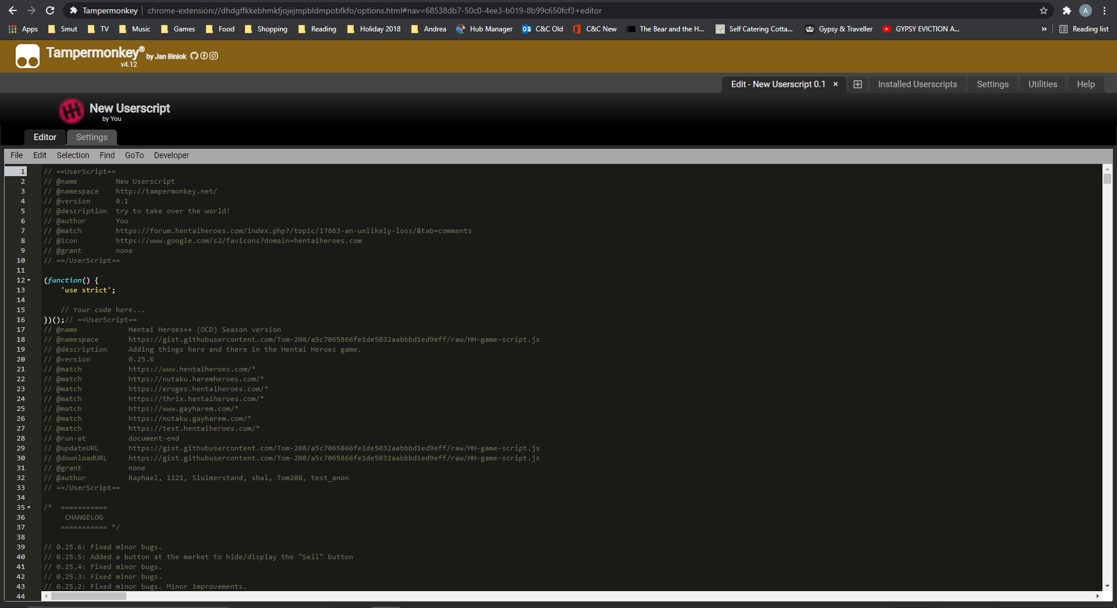
Task: Collapse the function block at line 12
Action: tap(29, 280)
